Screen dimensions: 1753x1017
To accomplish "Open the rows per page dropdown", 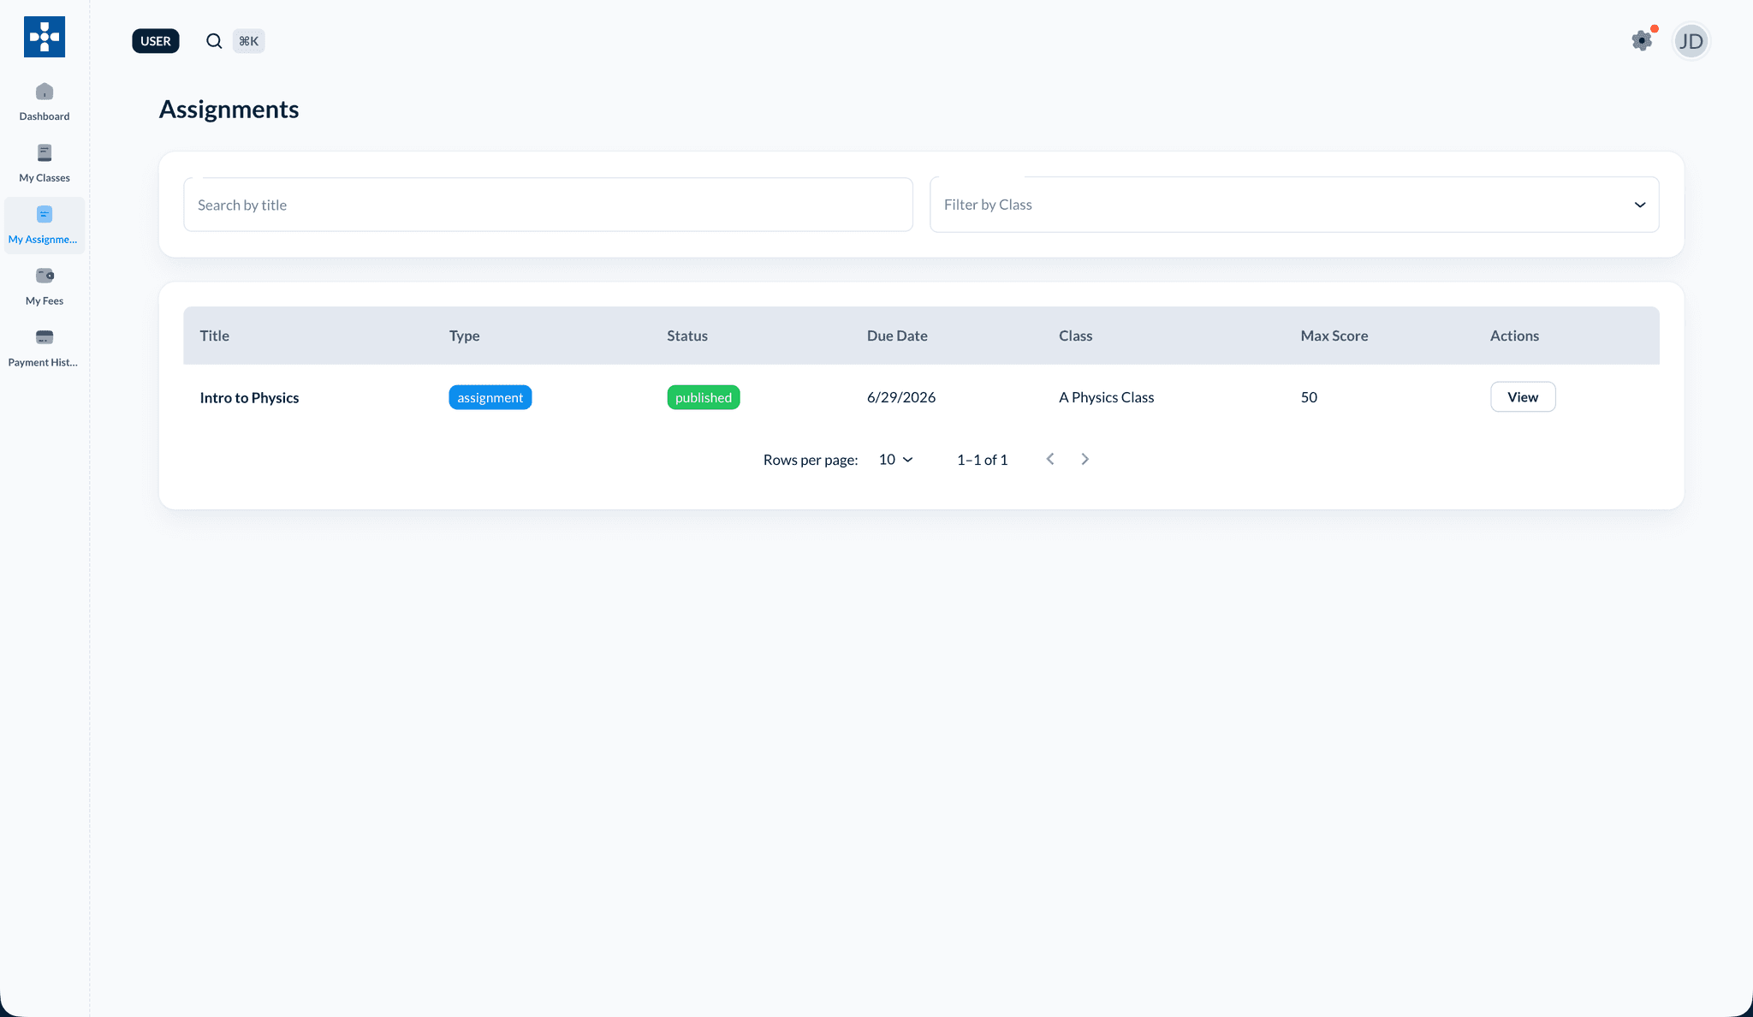I will tap(895, 460).
